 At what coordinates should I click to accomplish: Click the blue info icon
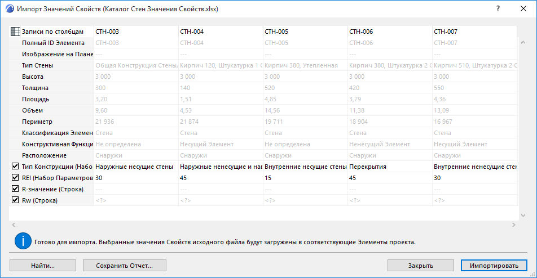point(23,241)
